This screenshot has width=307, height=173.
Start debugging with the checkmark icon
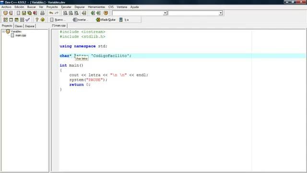[x=28, y=20]
